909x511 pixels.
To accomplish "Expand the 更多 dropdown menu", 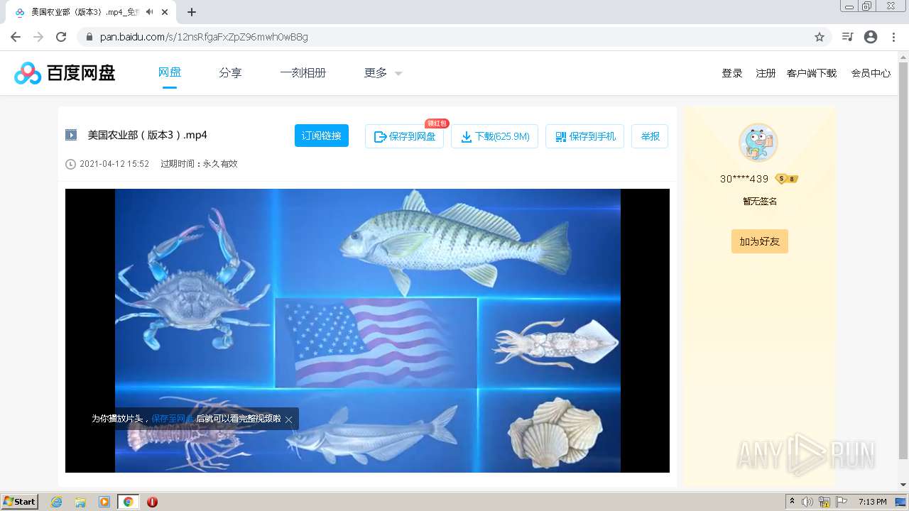I will pos(383,72).
